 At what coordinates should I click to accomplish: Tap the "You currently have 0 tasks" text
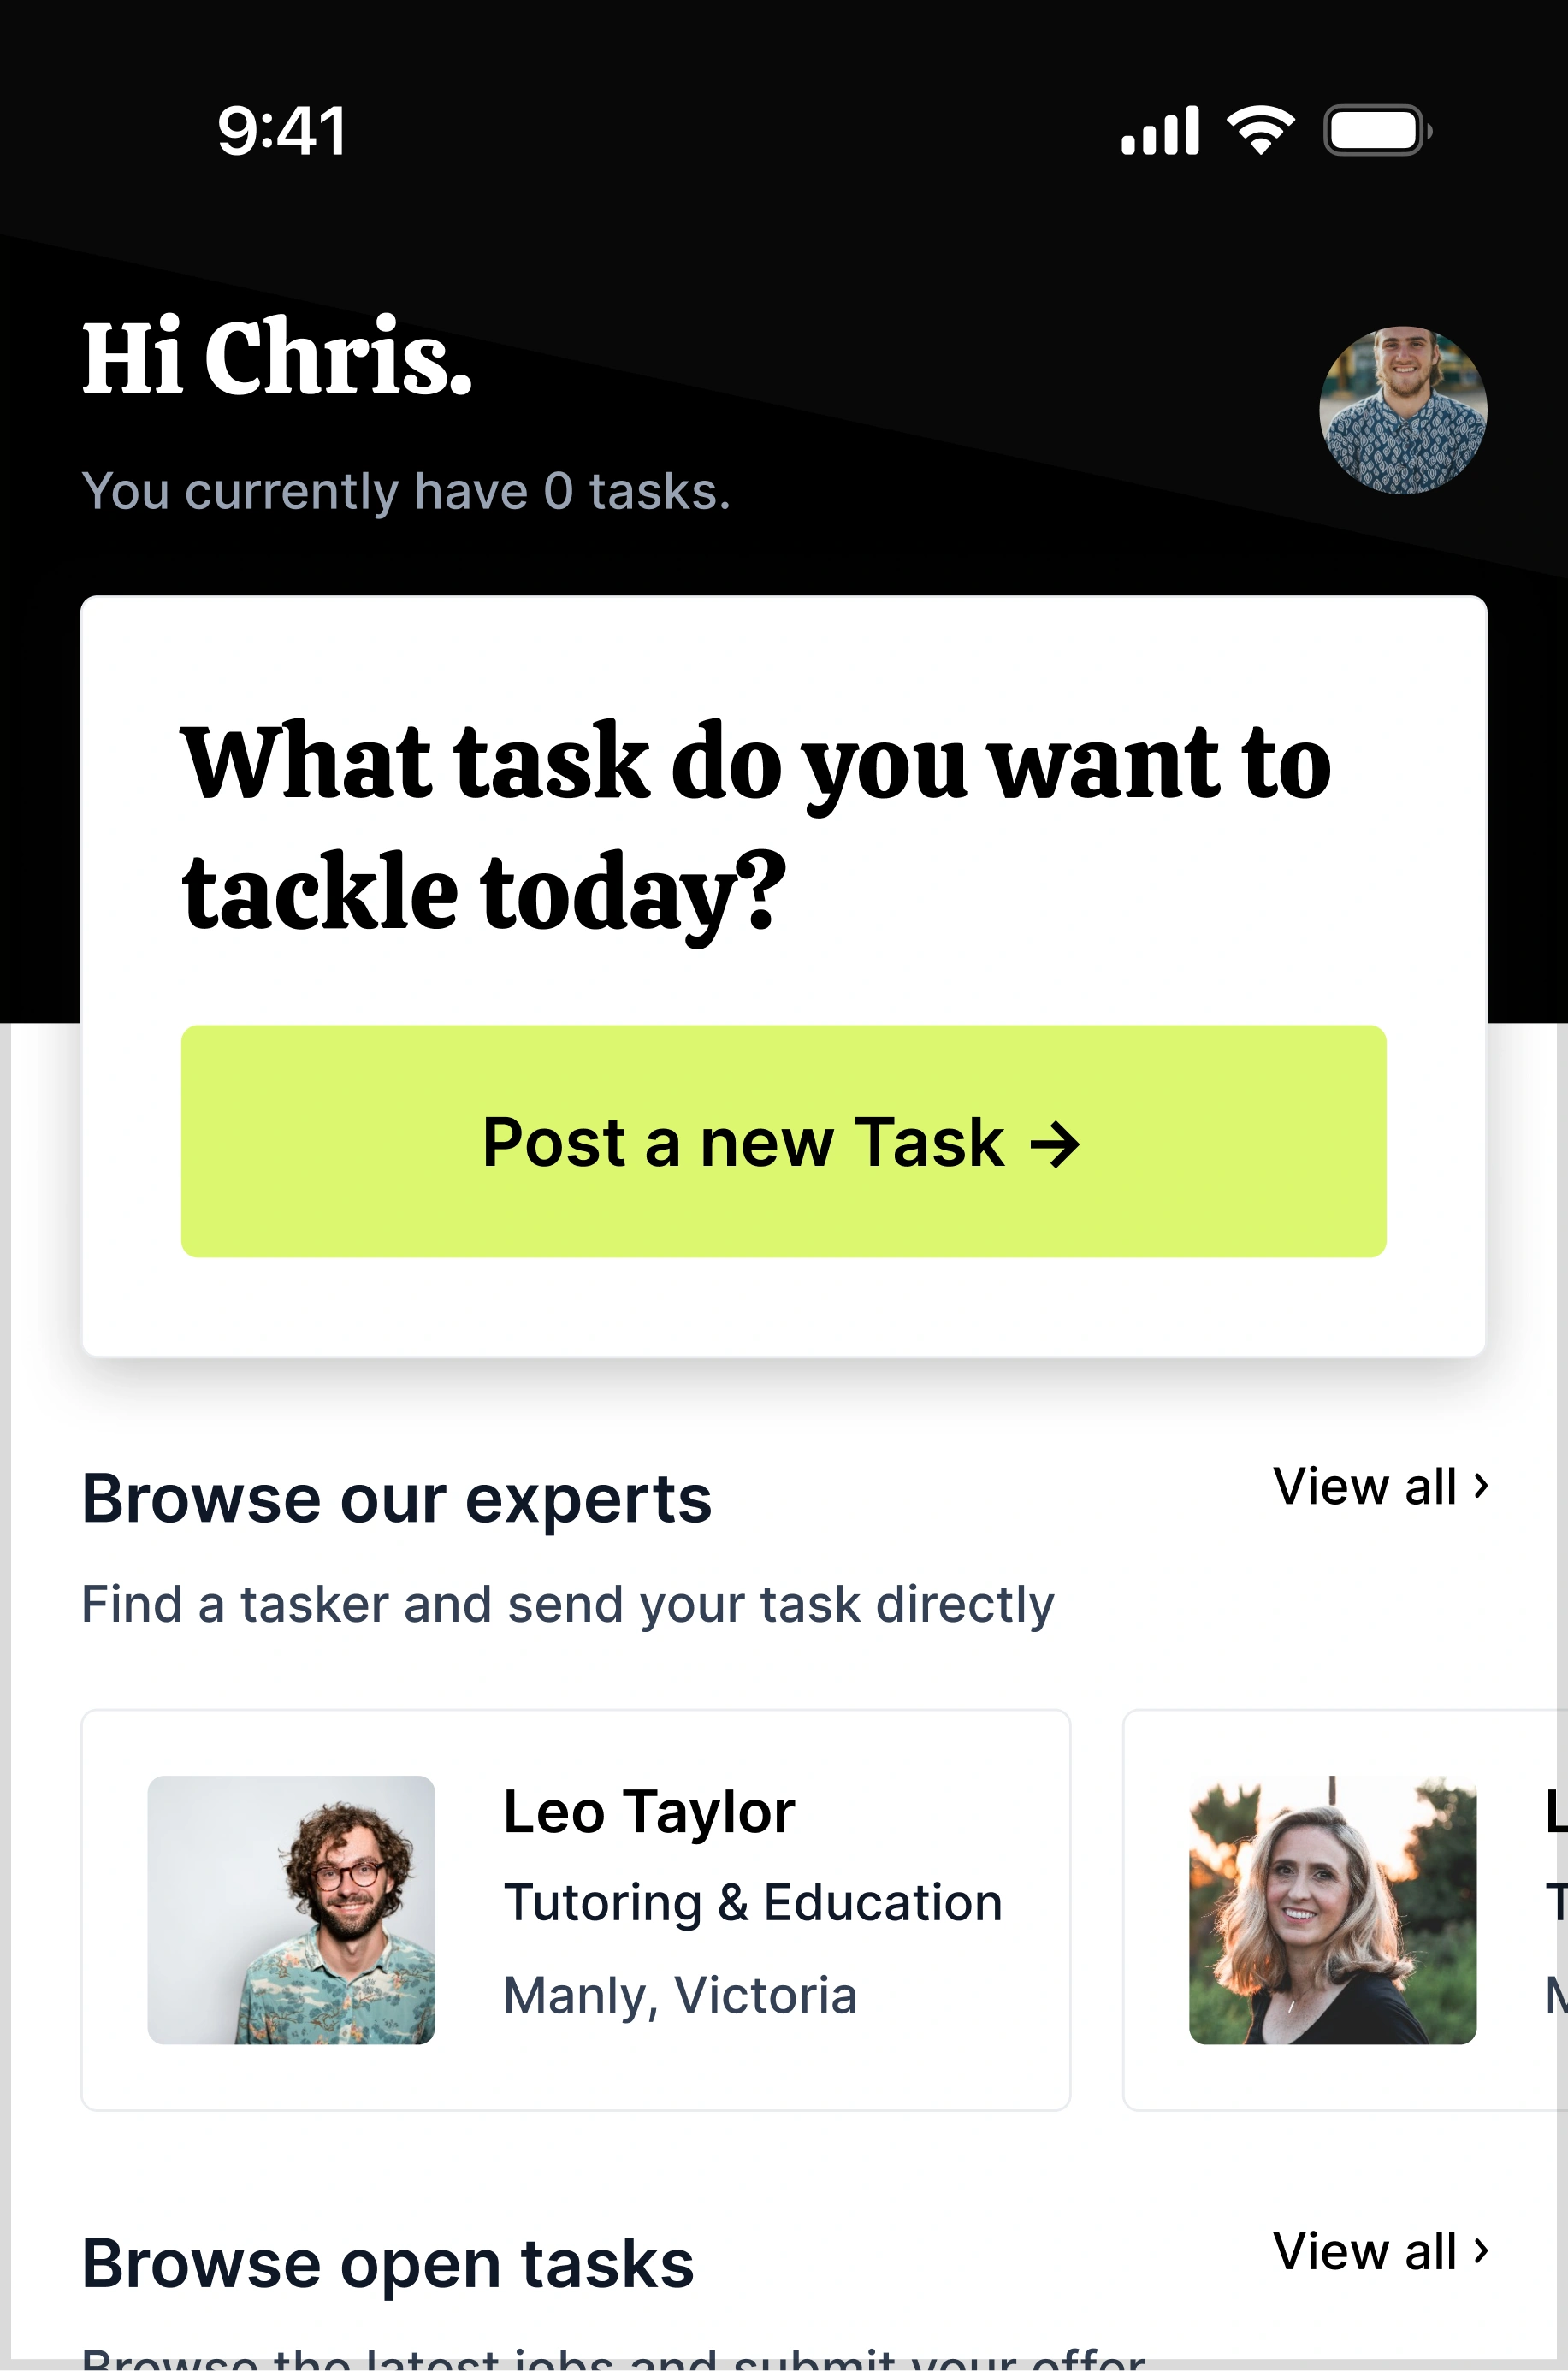coord(406,492)
